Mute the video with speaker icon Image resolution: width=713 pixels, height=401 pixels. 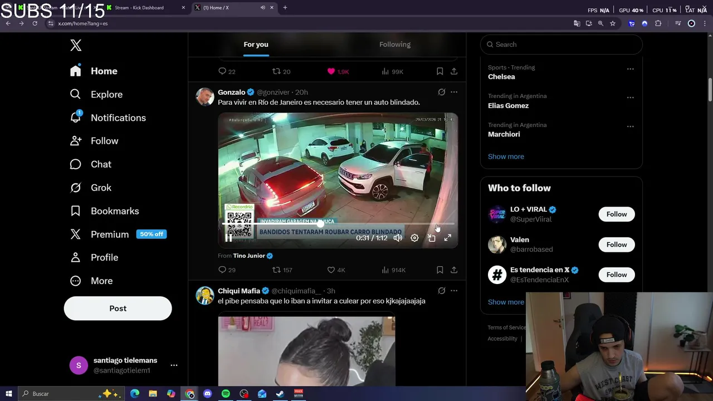click(x=398, y=238)
